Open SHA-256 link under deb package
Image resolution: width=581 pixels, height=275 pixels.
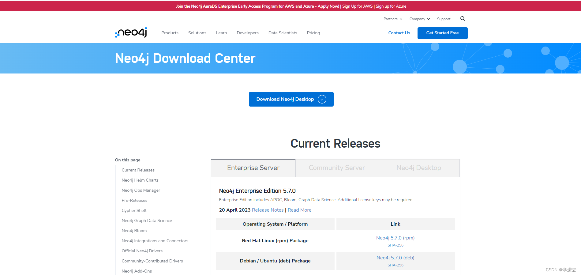tap(395, 265)
